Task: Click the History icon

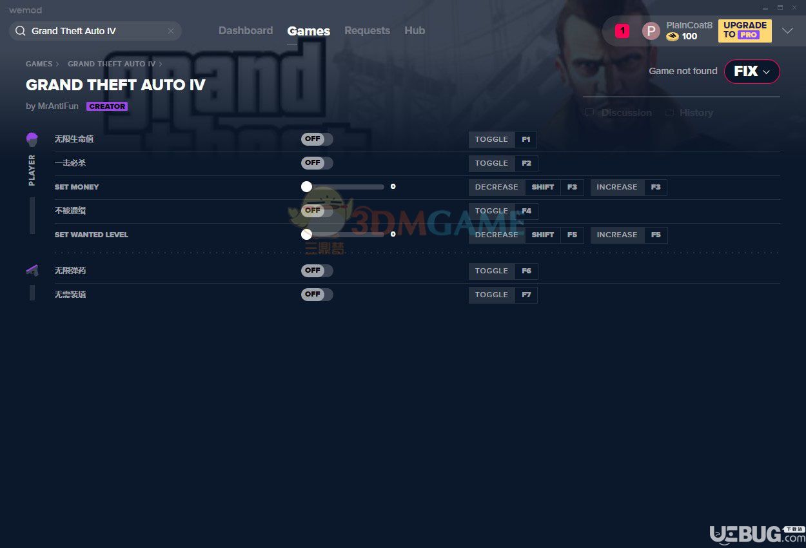Action: (x=669, y=113)
